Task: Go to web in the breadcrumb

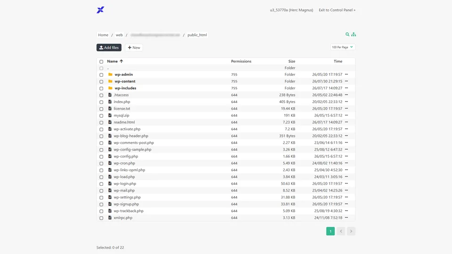Action: 119,35
